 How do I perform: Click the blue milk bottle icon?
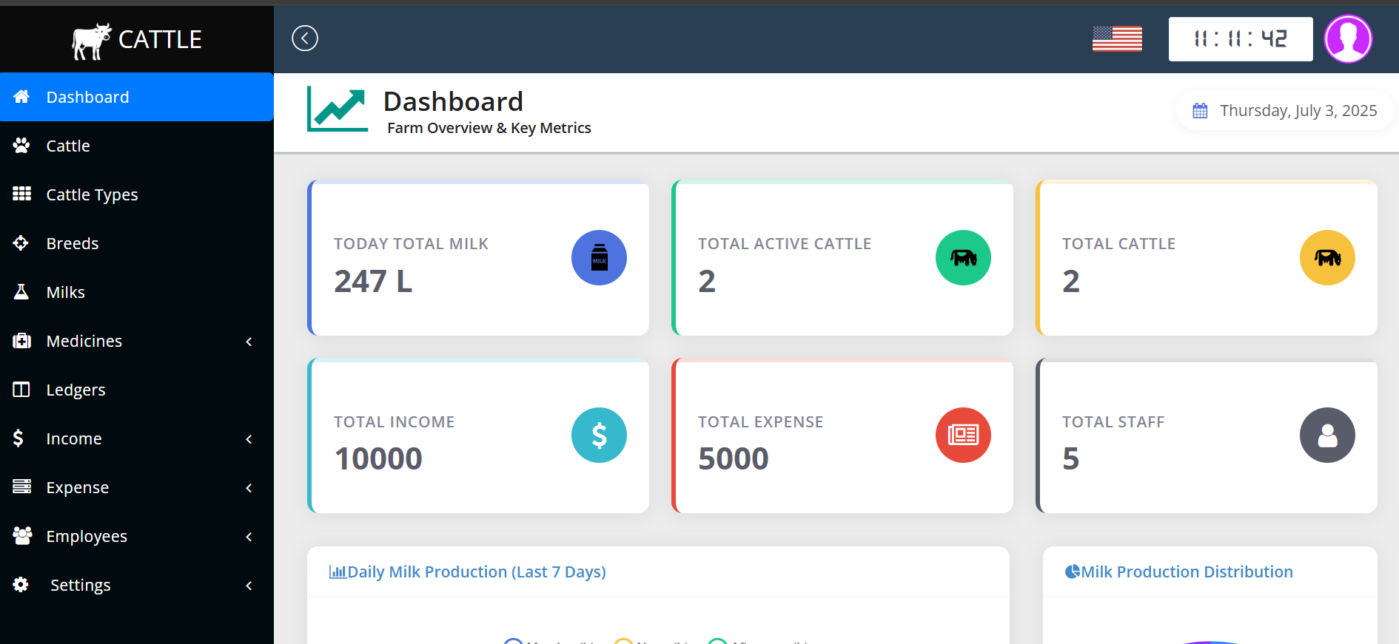click(x=599, y=257)
